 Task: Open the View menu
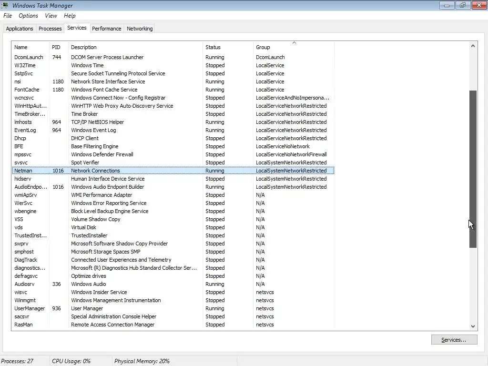(51, 16)
